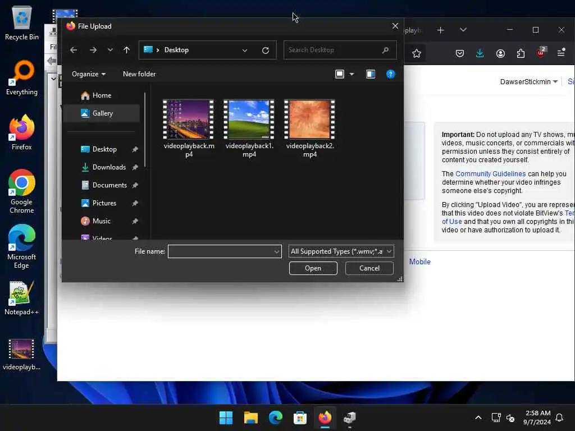Open Pictures in quick access
This screenshot has width=575, height=431.
click(x=104, y=203)
